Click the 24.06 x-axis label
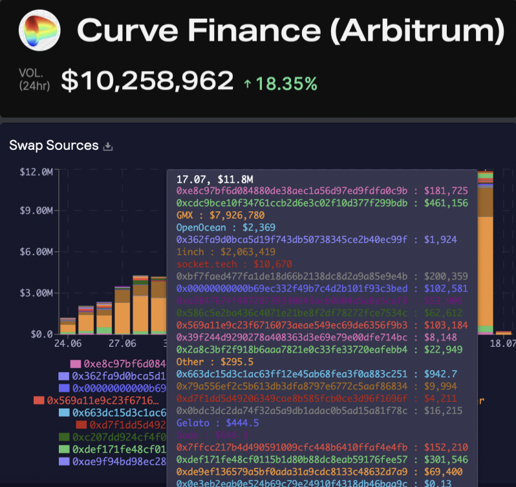 tap(68, 344)
